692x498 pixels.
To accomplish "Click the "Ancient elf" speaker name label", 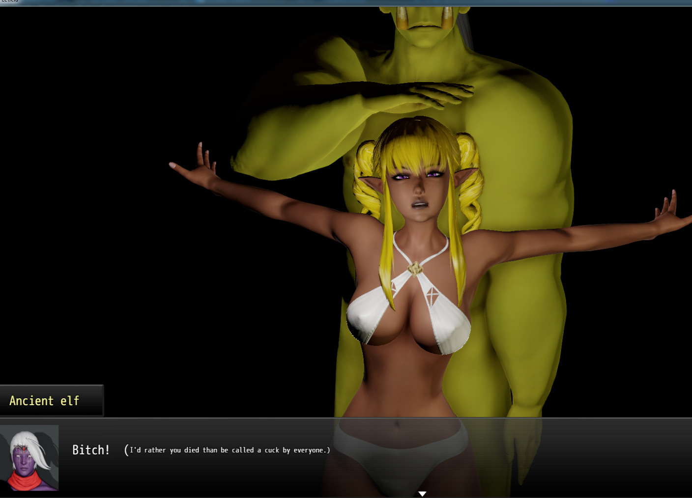I will [x=44, y=401].
